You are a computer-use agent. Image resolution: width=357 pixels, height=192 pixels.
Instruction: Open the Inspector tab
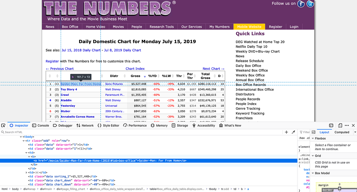19,125
